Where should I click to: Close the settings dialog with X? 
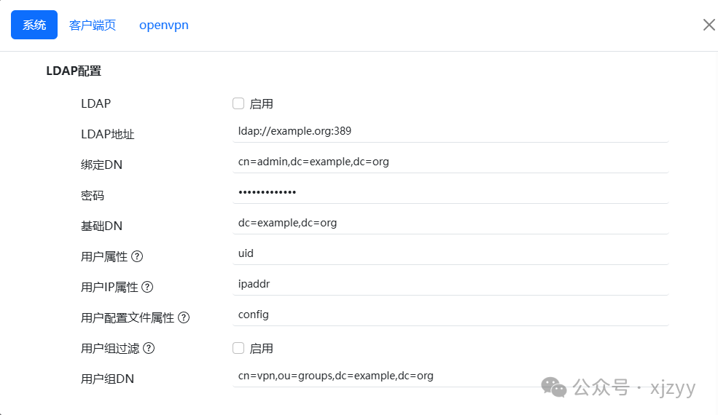(709, 25)
